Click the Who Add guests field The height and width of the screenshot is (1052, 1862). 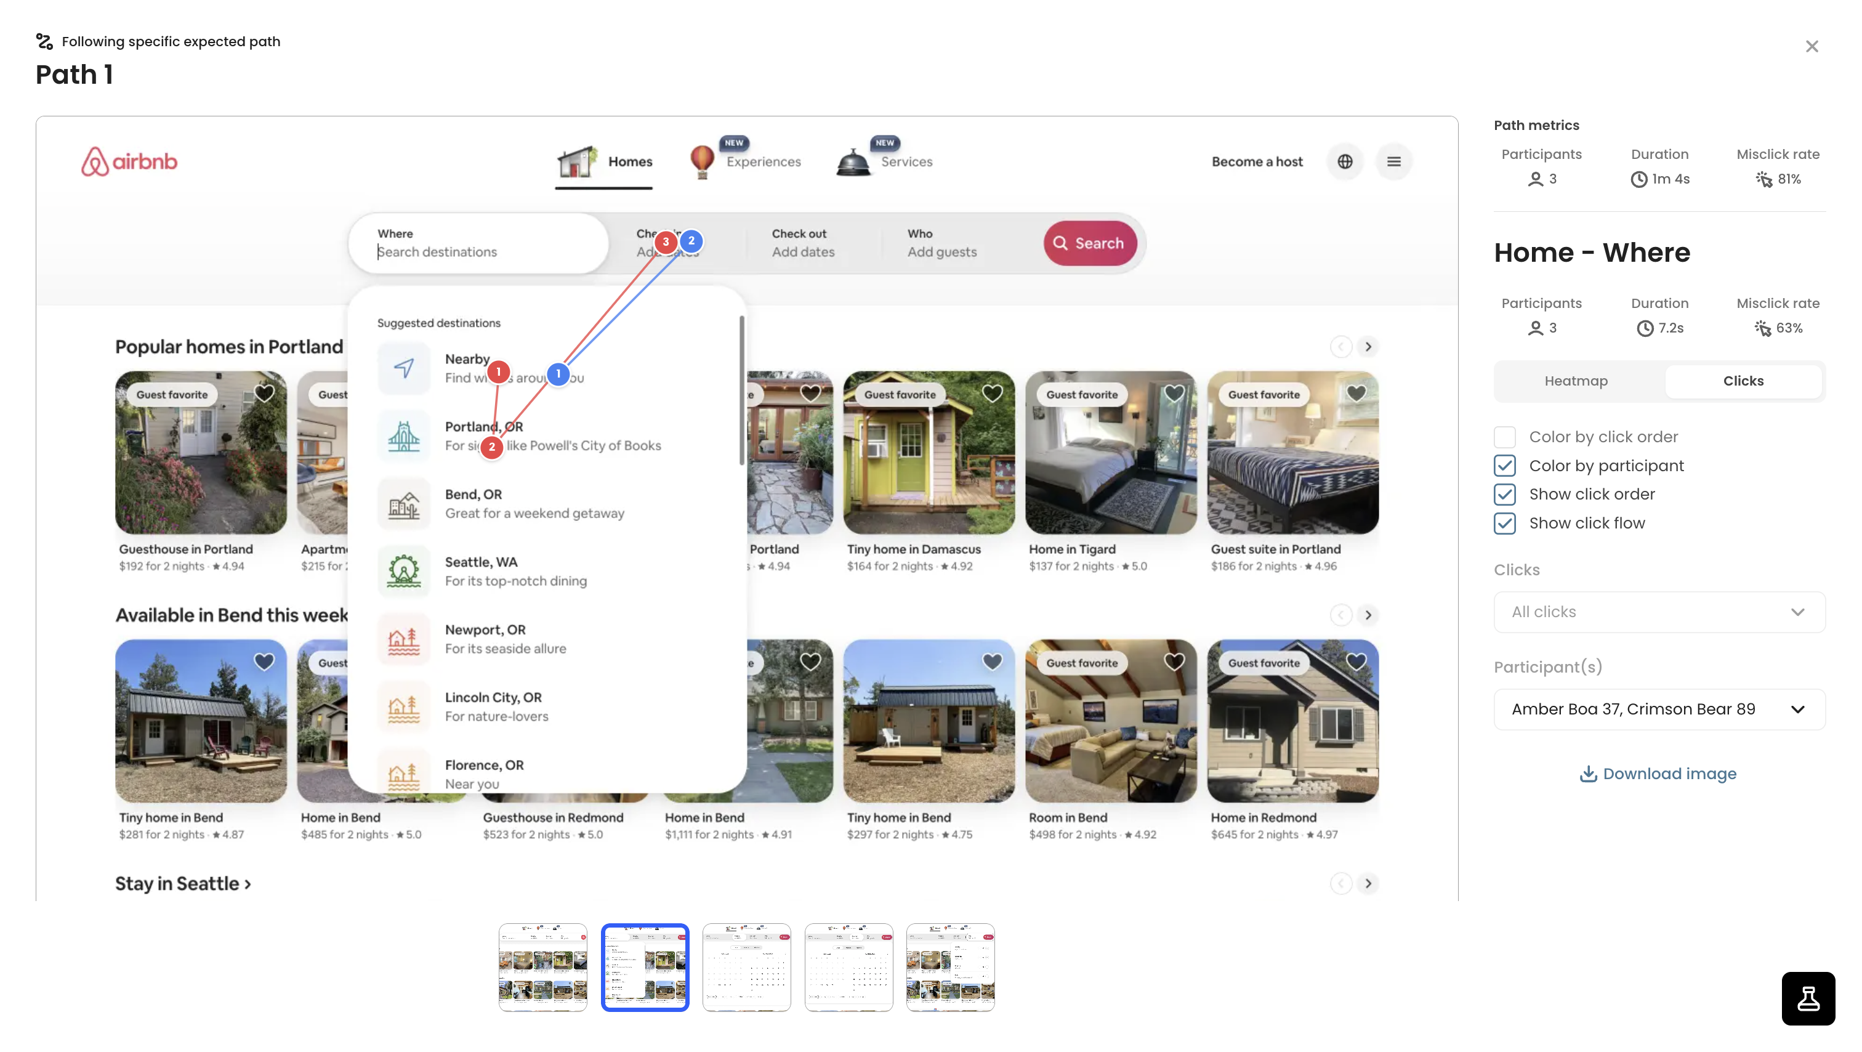click(961, 243)
